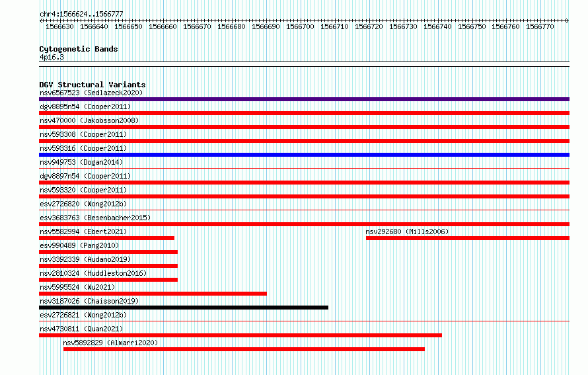
Task: Select the purple nsv6567523 variant bar
Action: 304,99
